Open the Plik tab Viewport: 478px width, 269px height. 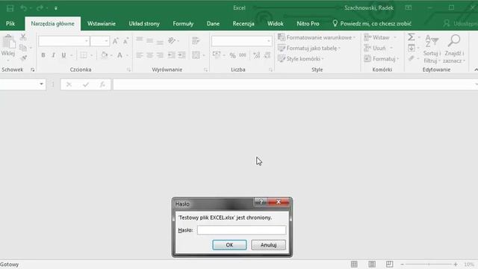click(10, 23)
